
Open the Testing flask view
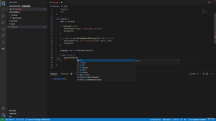3,42
